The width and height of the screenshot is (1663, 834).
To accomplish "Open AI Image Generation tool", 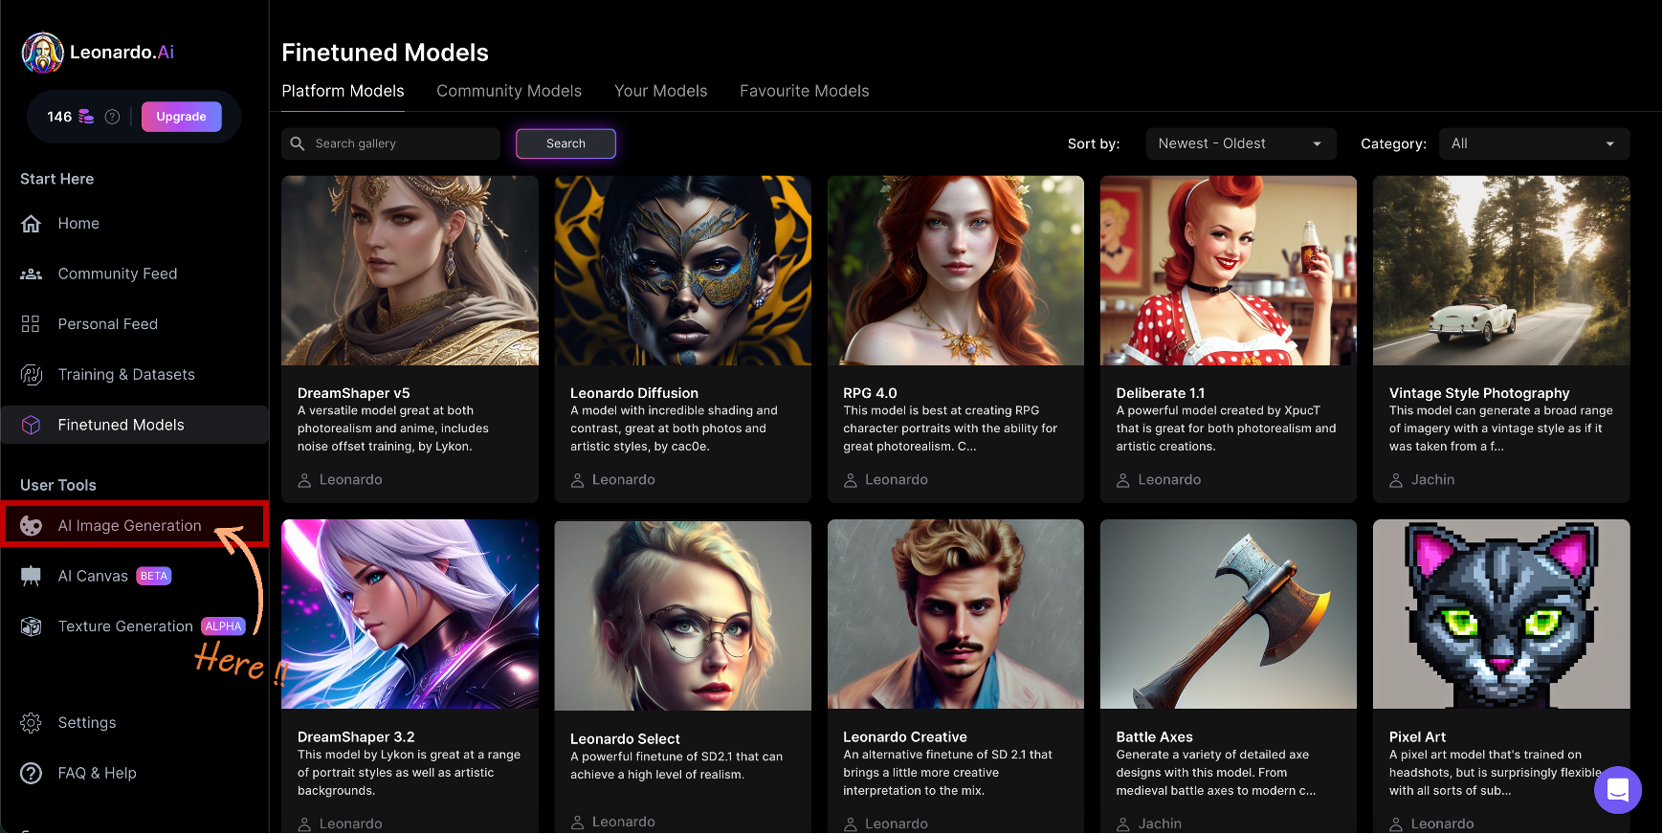I will coord(134,526).
